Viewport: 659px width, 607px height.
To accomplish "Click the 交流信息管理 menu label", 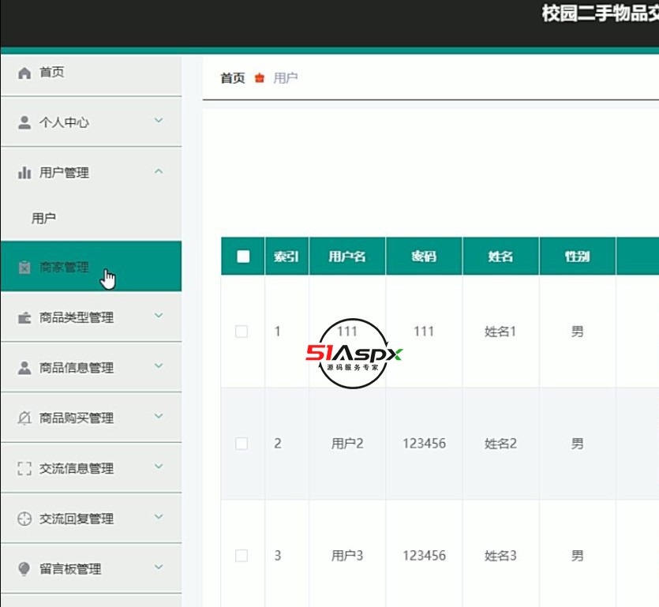I will [x=77, y=468].
